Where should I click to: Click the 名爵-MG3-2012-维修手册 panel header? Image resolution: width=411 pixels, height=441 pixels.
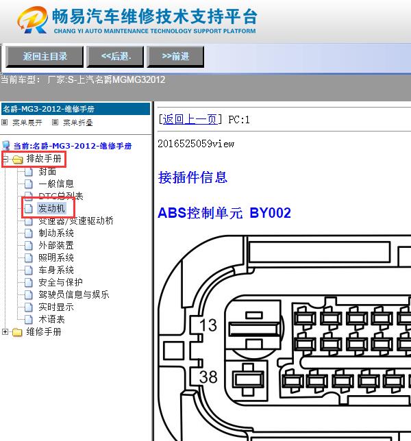point(75,109)
